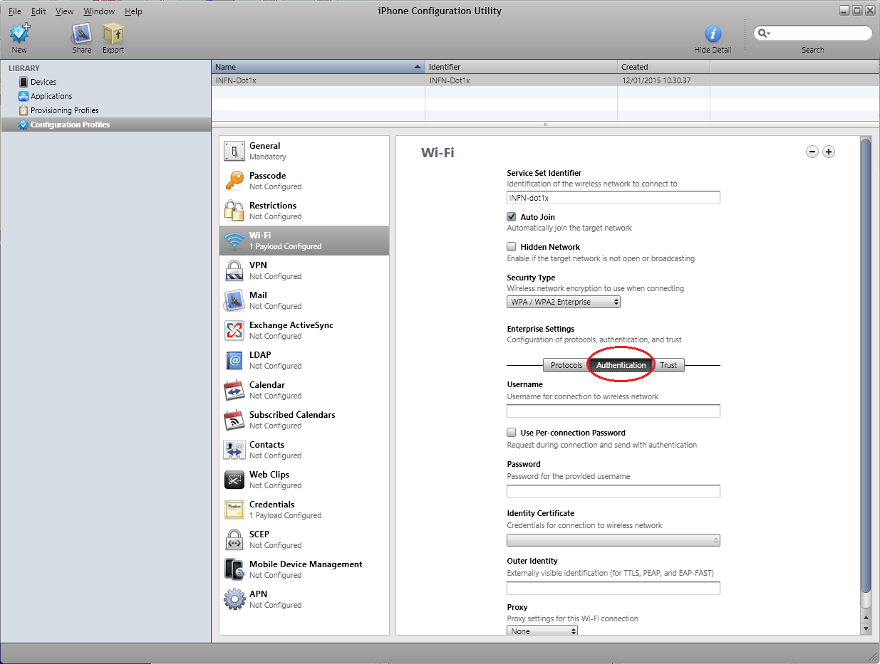Click the Identifier column header
Viewport: 880px width, 664px height.
tap(521, 67)
